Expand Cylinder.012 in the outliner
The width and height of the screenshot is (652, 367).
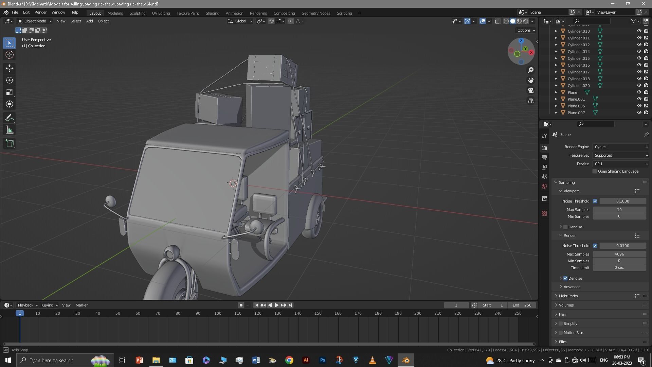click(556, 45)
